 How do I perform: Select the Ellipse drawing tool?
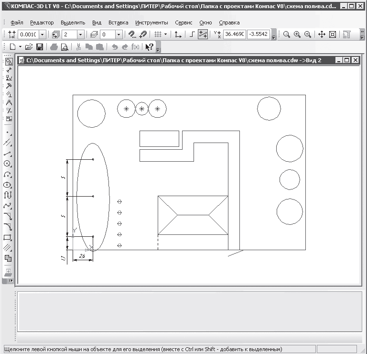(8, 185)
